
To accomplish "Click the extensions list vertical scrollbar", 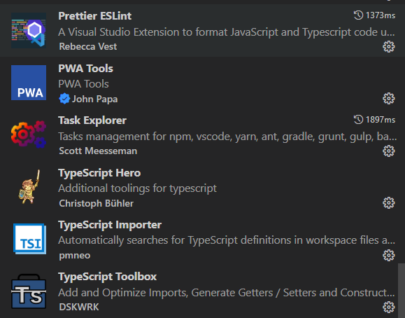I will pos(402,291).
